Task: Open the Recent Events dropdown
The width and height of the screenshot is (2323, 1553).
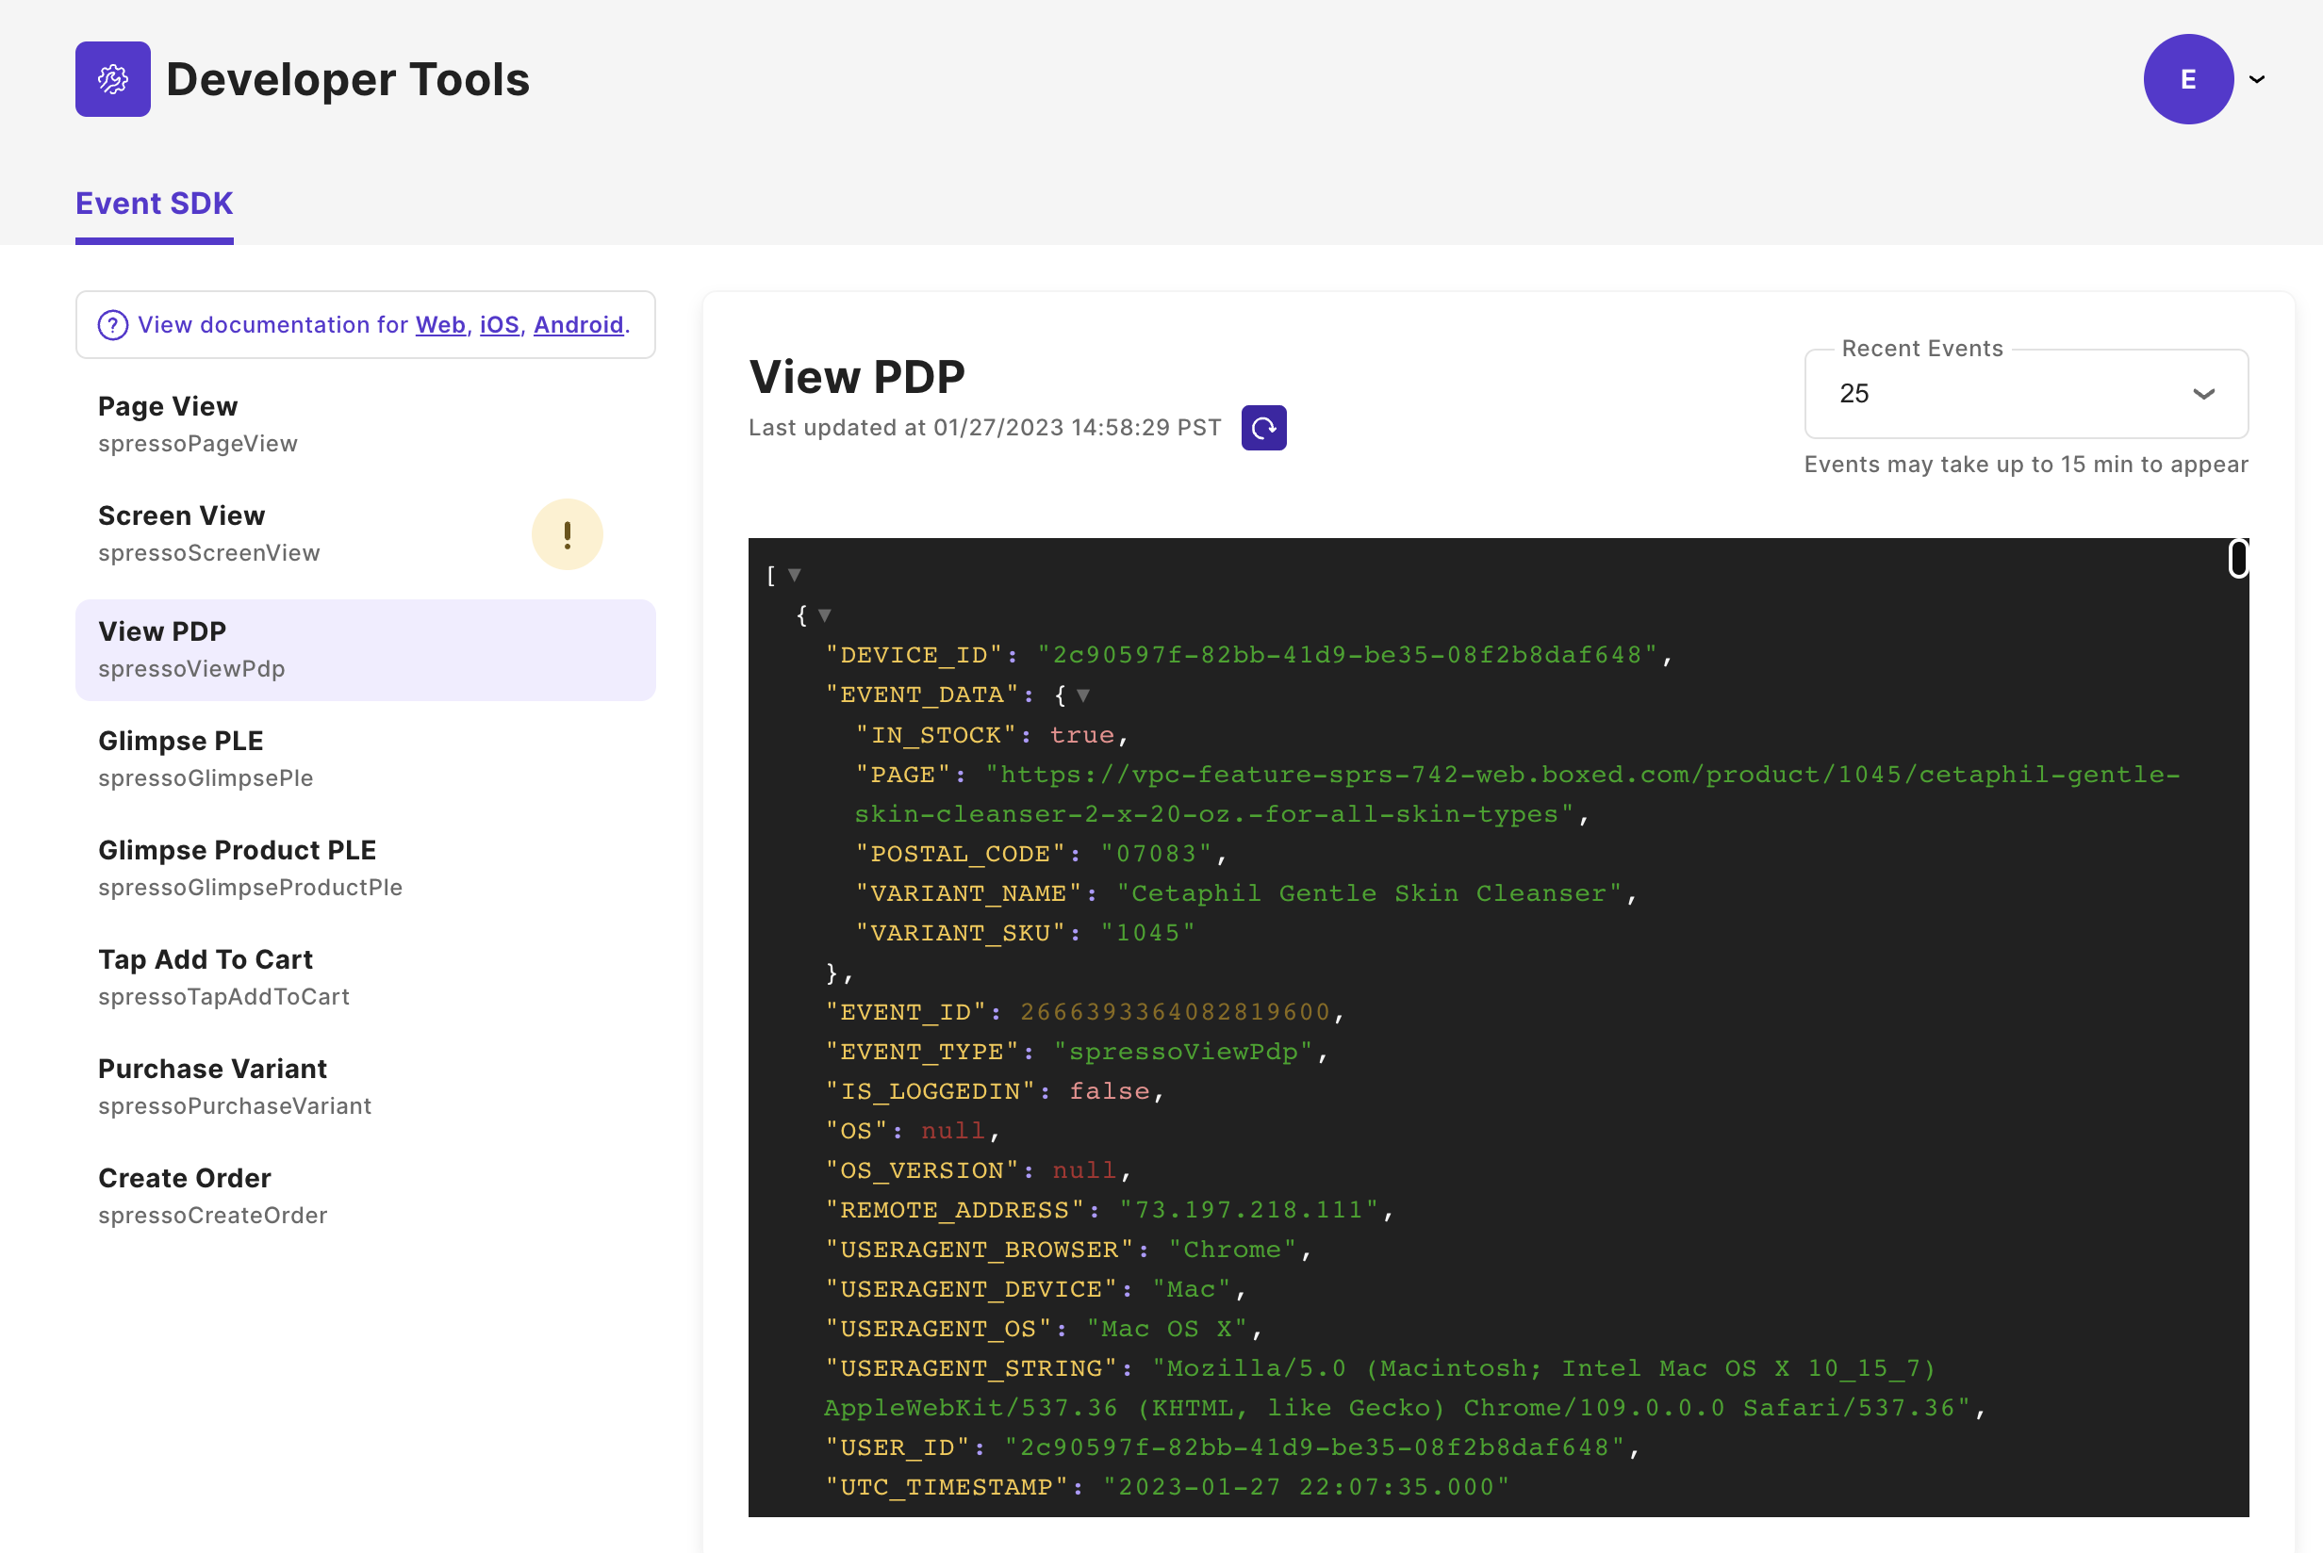Action: pos(2025,394)
